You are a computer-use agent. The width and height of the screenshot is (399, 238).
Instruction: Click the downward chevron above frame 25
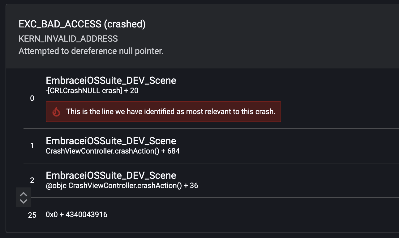(24, 201)
